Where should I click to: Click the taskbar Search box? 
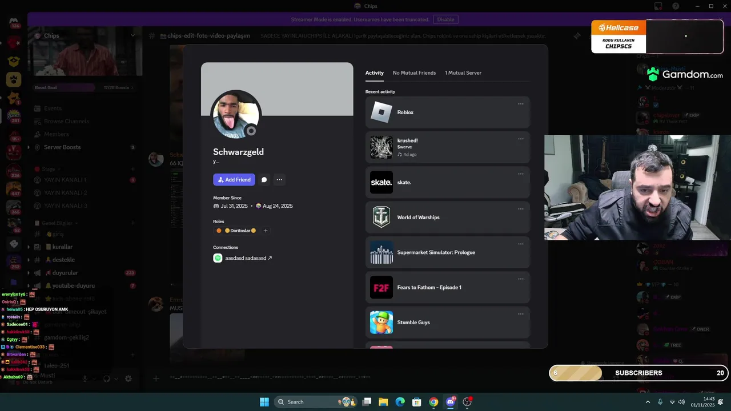tap(315, 402)
